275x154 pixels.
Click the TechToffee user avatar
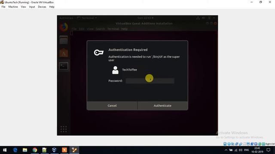coord(115,70)
